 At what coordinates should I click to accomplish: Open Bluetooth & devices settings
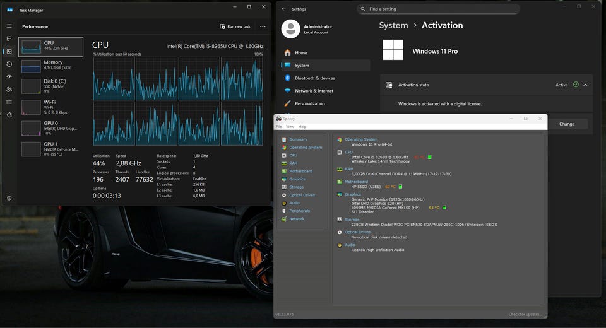[x=314, y=78]
